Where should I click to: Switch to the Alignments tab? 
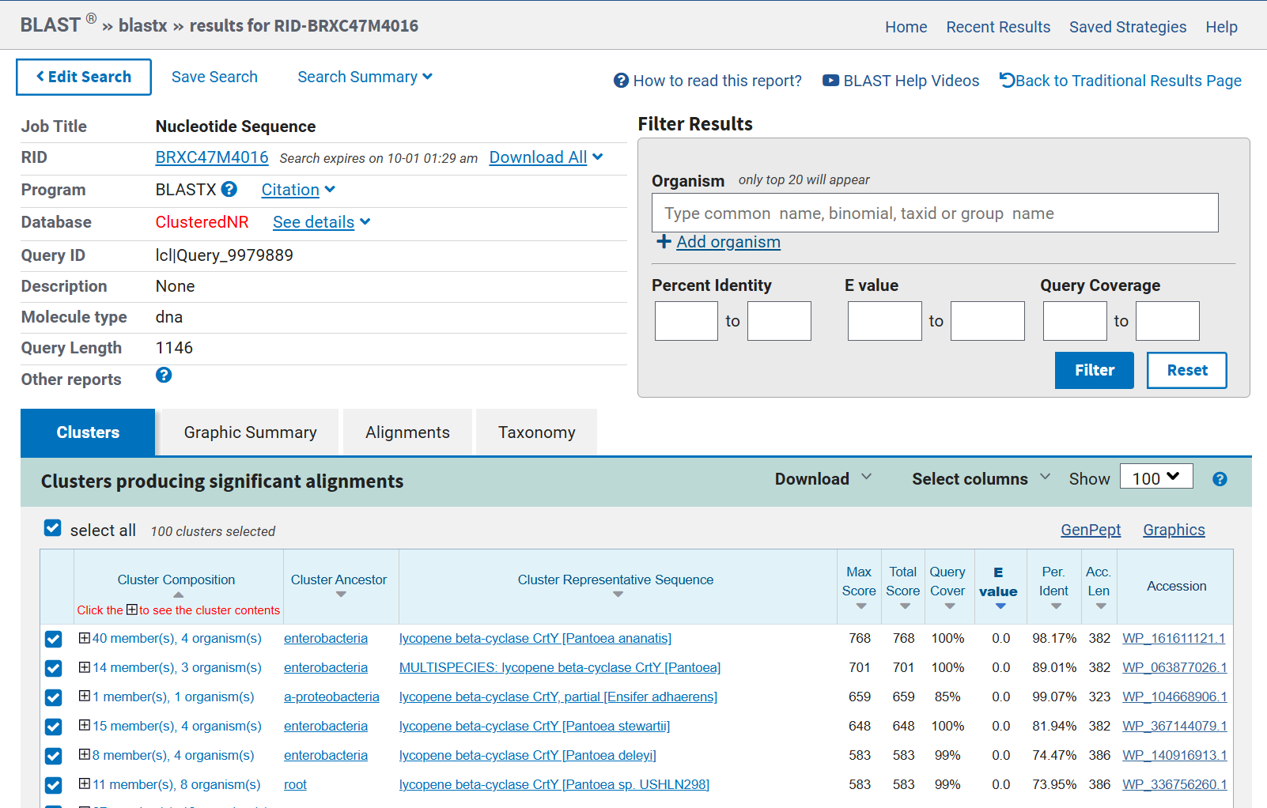(407, 432)
